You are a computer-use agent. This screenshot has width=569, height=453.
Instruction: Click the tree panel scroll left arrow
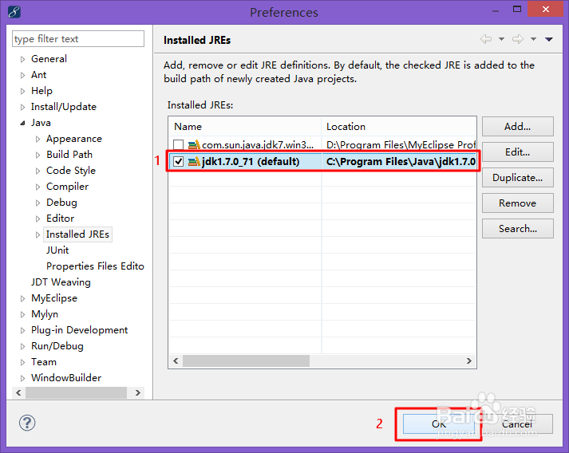[x=18, y=393]
